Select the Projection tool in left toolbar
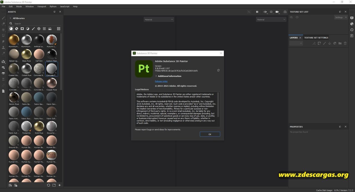 [3, 30]
